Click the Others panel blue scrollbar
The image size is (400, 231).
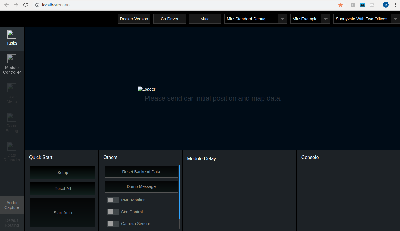click(180, 192)
